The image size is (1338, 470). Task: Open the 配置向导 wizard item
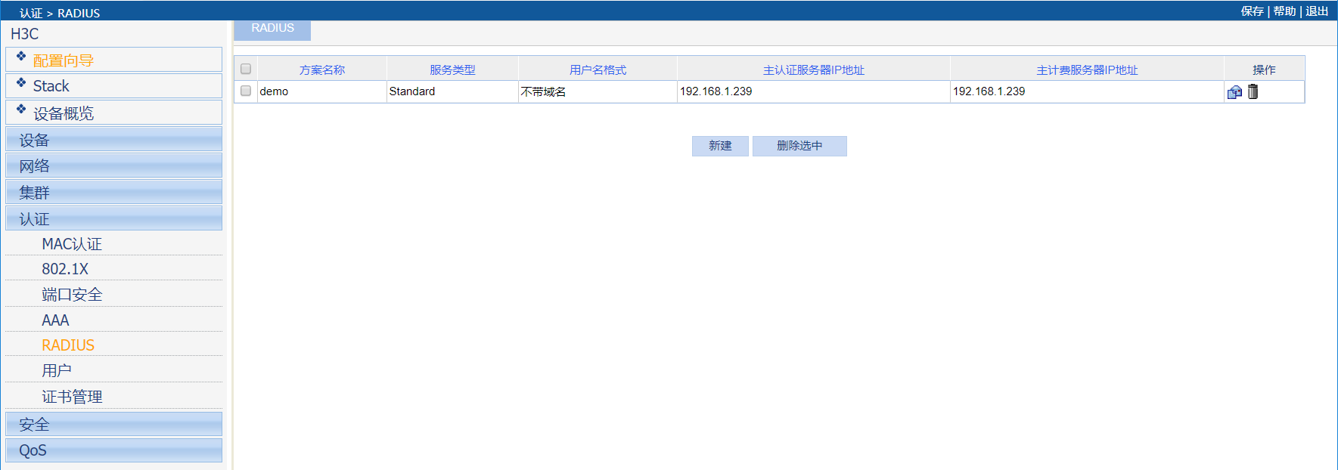(x=64, y=60)
